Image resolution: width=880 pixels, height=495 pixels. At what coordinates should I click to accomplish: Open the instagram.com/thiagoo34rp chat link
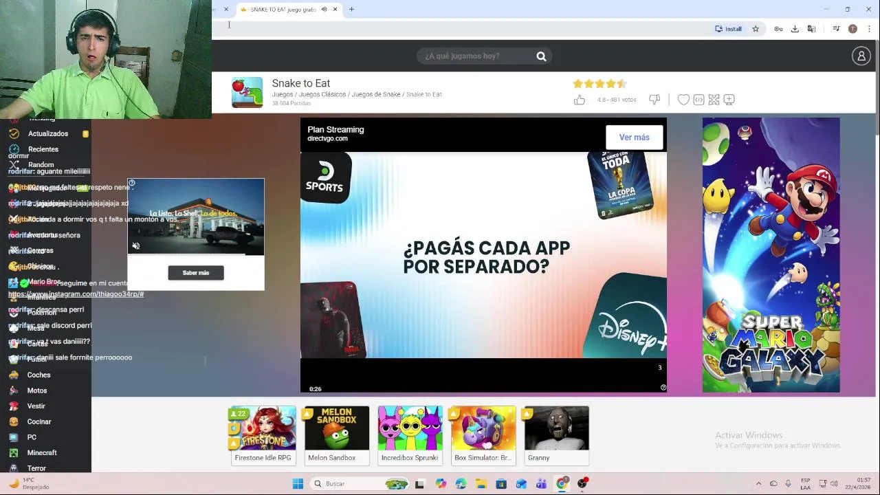point(76,294)
